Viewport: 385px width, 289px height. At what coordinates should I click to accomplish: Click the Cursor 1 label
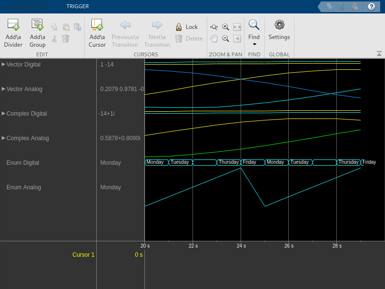83,255
